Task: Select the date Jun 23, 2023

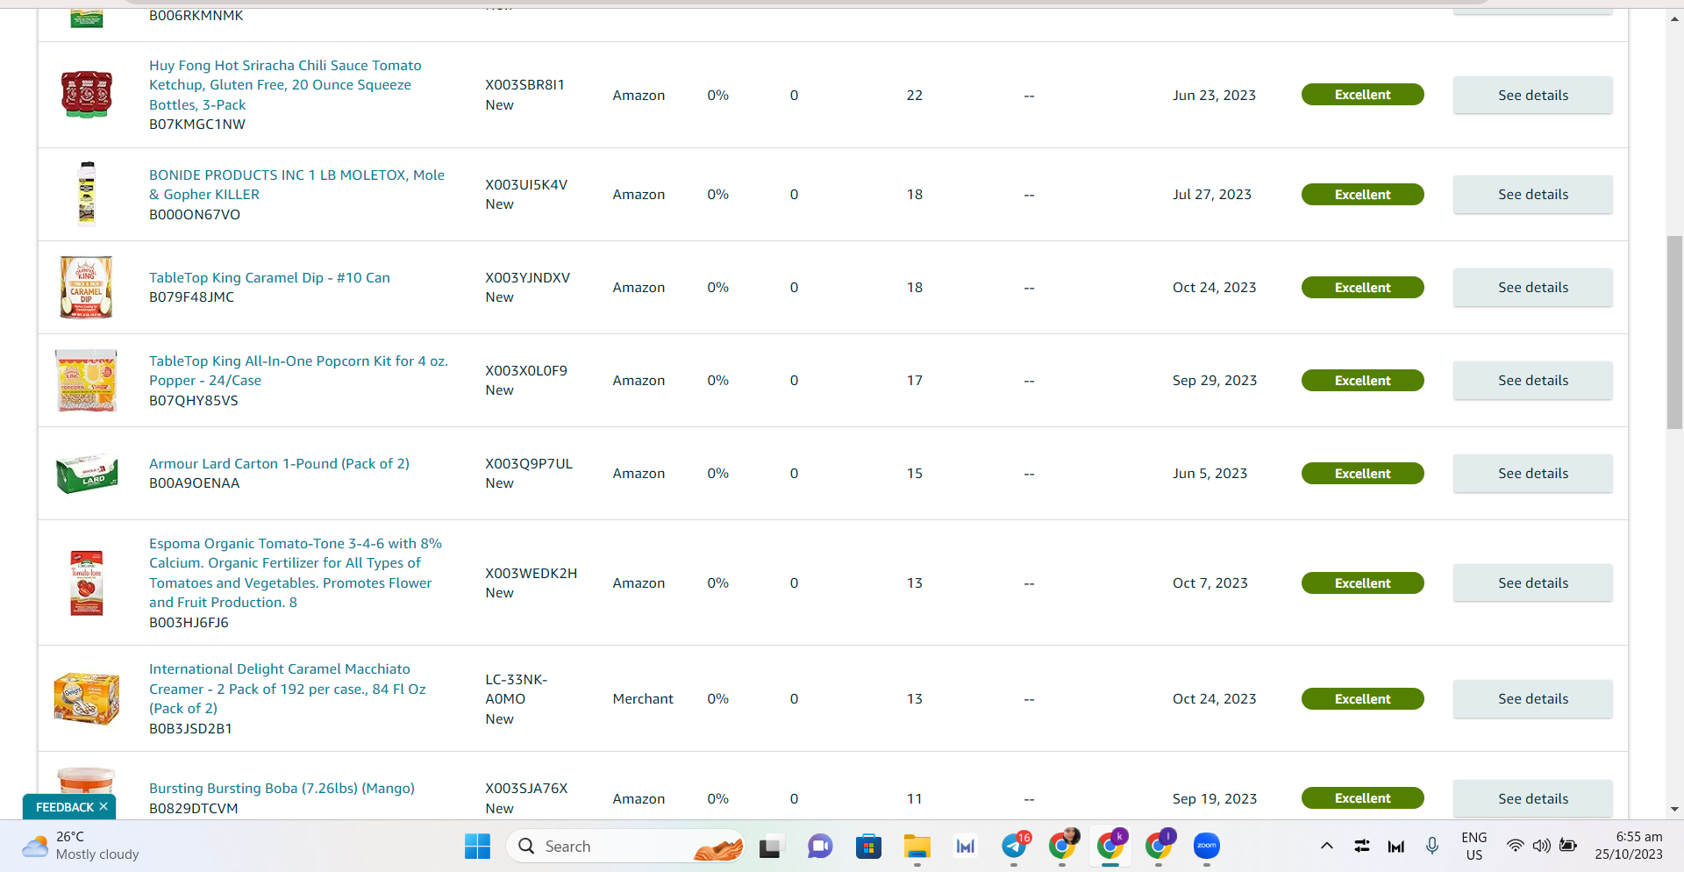Action: coord(1214,95)
